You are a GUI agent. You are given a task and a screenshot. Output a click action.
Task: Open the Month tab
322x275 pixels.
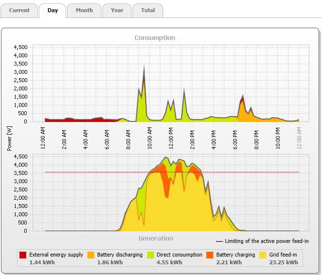click(x=84, y=10)
